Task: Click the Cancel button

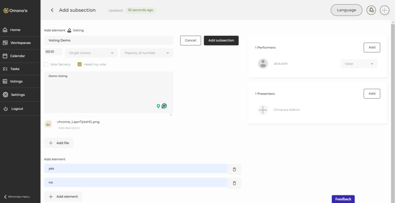Action: pos(191,40)
